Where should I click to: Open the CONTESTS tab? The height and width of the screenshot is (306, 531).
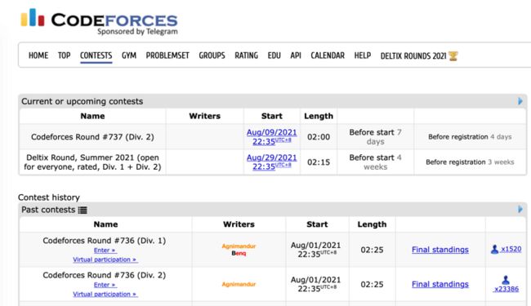click(96, 55)
